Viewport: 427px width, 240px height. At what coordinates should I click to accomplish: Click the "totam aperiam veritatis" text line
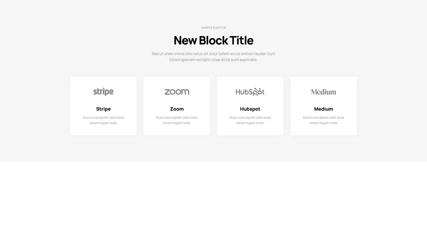point(213,60)
